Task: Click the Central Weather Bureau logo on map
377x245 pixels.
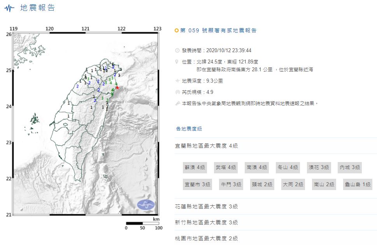Action: [x=146, y=204]
